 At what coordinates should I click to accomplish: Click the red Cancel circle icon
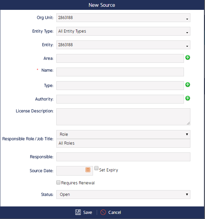pos(103,212)
